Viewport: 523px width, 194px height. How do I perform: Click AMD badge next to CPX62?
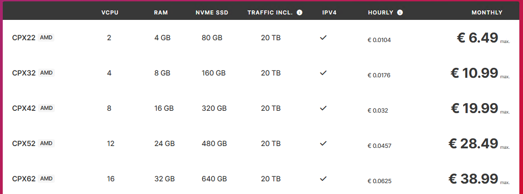click(46, 179)
